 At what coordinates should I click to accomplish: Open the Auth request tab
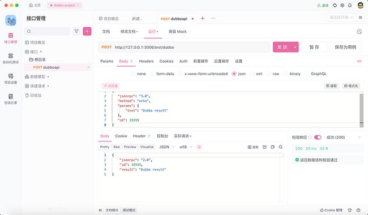(x=183, y=61)
